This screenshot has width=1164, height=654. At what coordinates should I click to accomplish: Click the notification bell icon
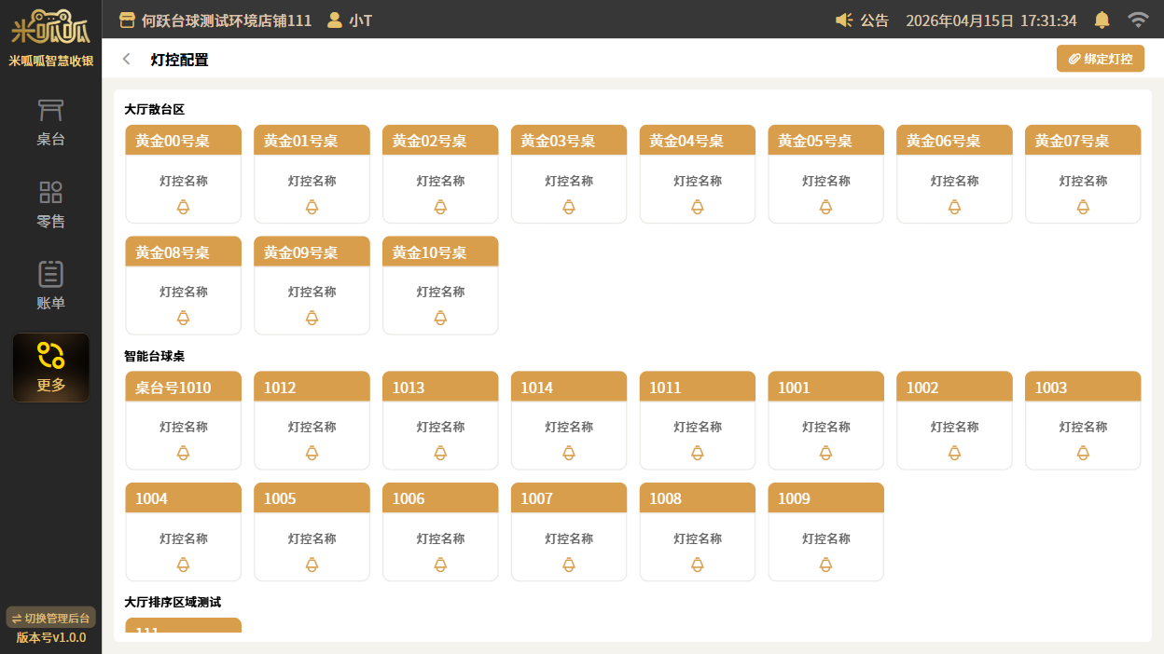click(1102, 20)
